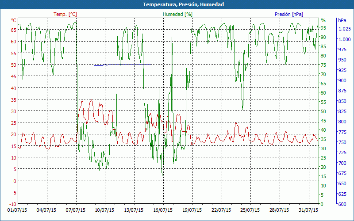The width and height of the screenshot is (354, 221).
Task: Click the 45 temperature axis value
Action: point(14,76)
